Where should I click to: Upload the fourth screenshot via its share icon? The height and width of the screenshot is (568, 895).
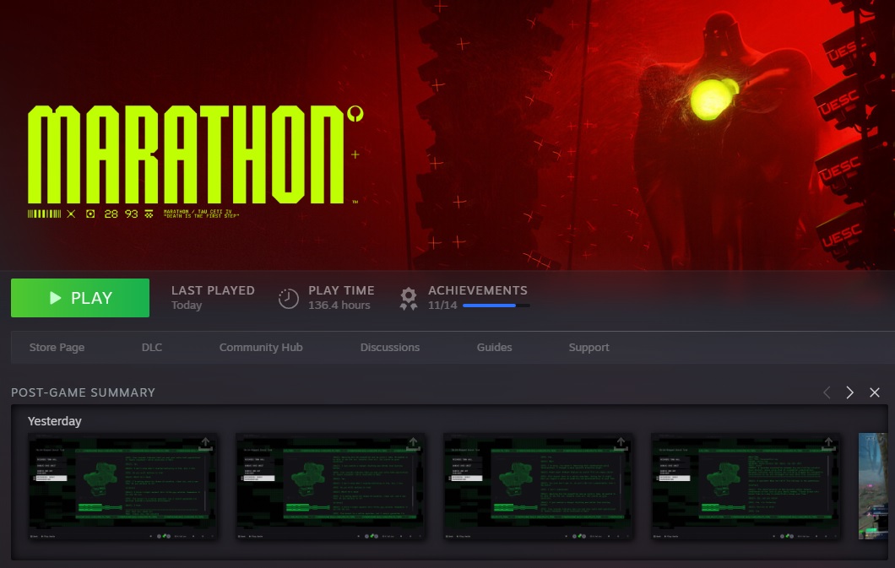click(829, 444)
